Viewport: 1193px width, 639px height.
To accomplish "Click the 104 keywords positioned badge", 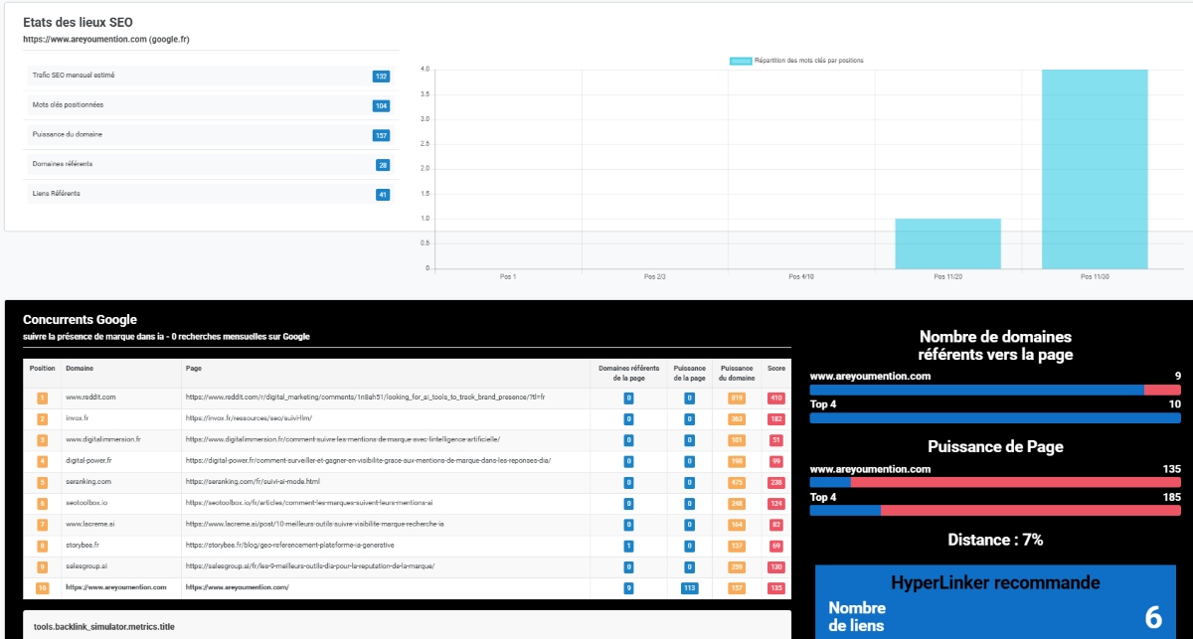I will (381, 105).
